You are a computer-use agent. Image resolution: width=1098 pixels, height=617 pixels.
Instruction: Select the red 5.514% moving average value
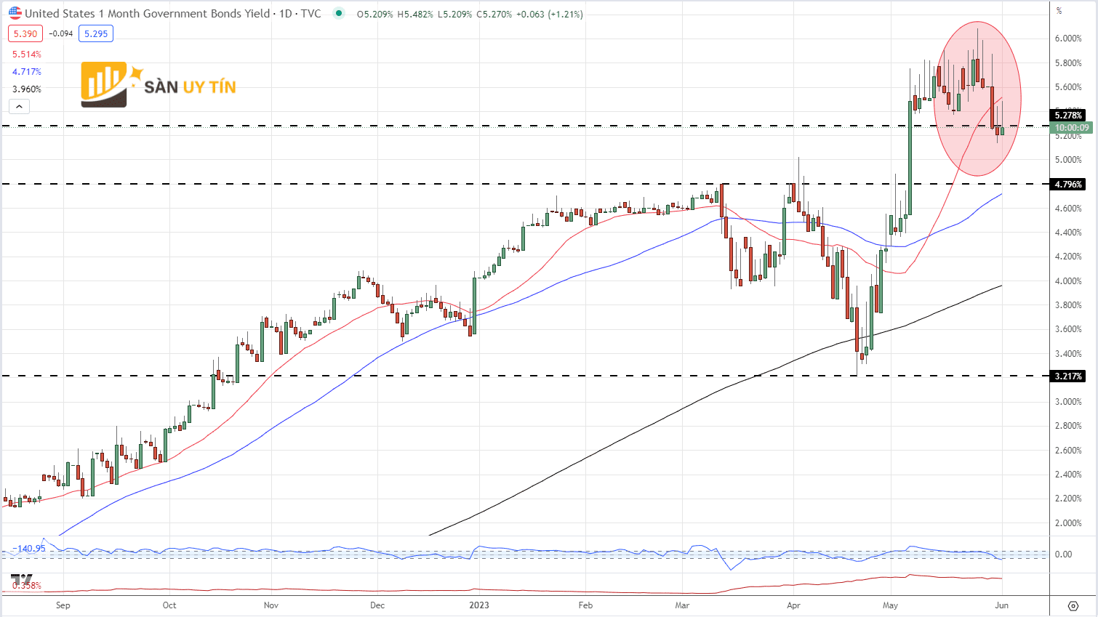click(27, 55)
